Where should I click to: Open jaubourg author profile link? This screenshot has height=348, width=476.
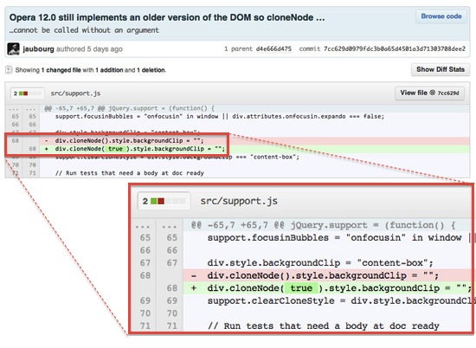pos(38,48)
